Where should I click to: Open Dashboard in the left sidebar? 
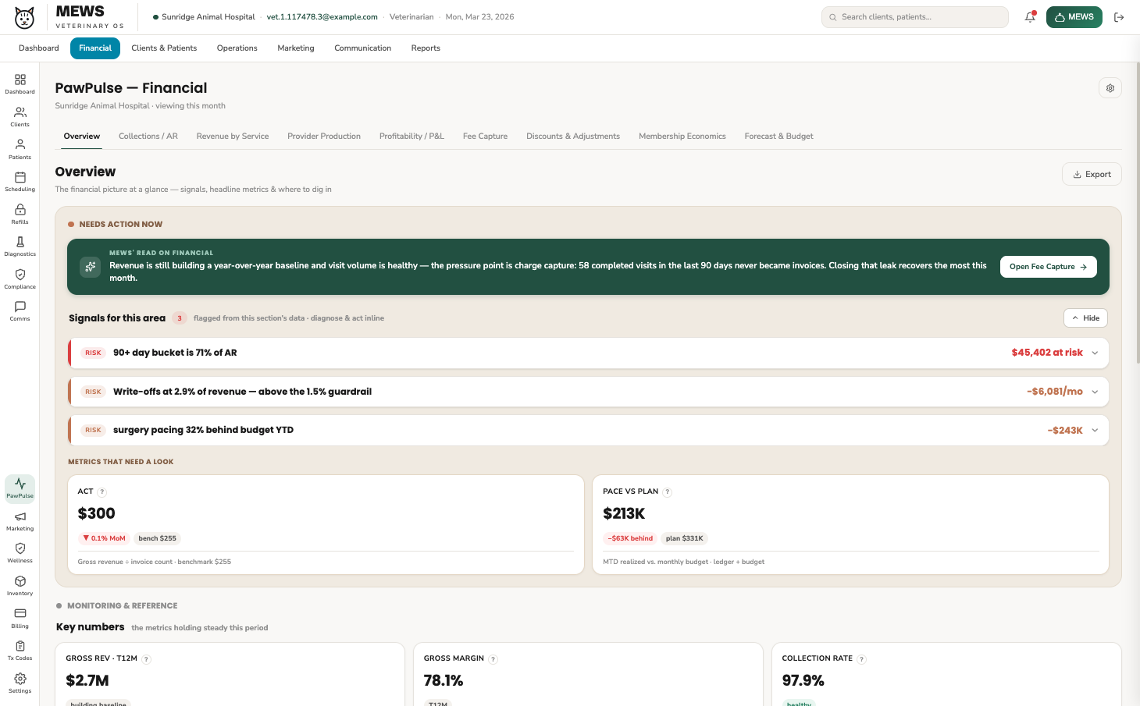click(x=20, y=83)
